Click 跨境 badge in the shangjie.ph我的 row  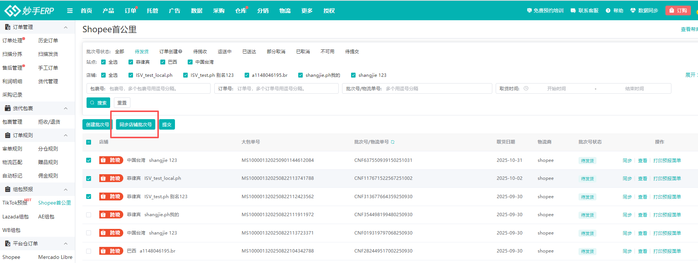(x=111, y=215)
